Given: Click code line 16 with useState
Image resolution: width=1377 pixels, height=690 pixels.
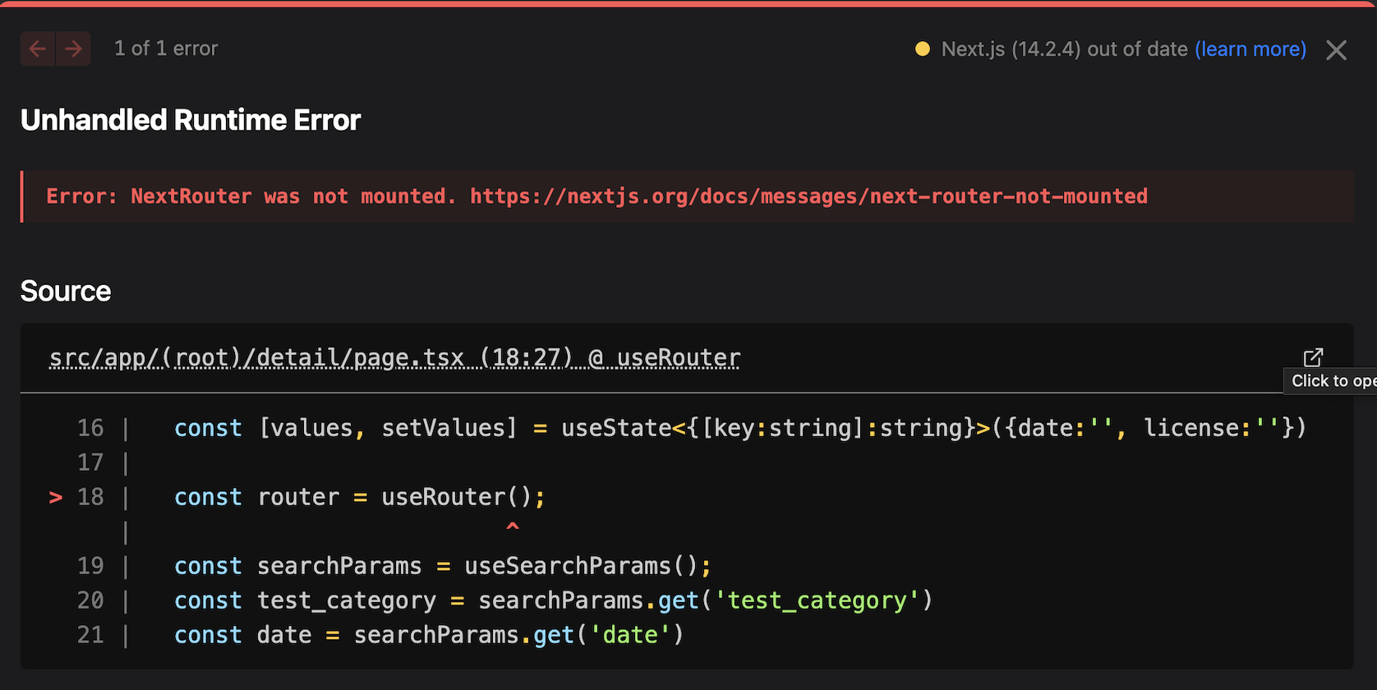Looking at the screenshot, I should (739, 428).
